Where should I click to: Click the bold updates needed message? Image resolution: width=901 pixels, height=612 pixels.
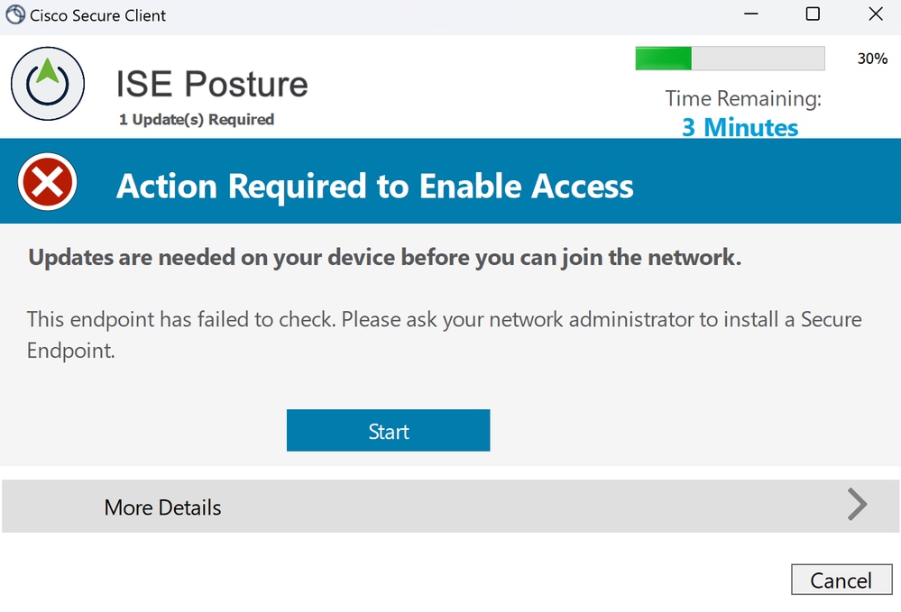(385, 258)
